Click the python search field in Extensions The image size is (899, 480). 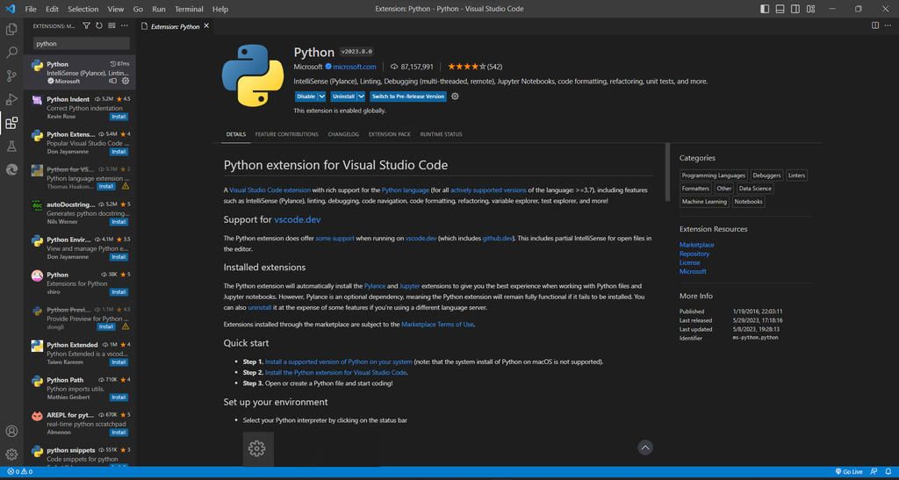[81, 43]
